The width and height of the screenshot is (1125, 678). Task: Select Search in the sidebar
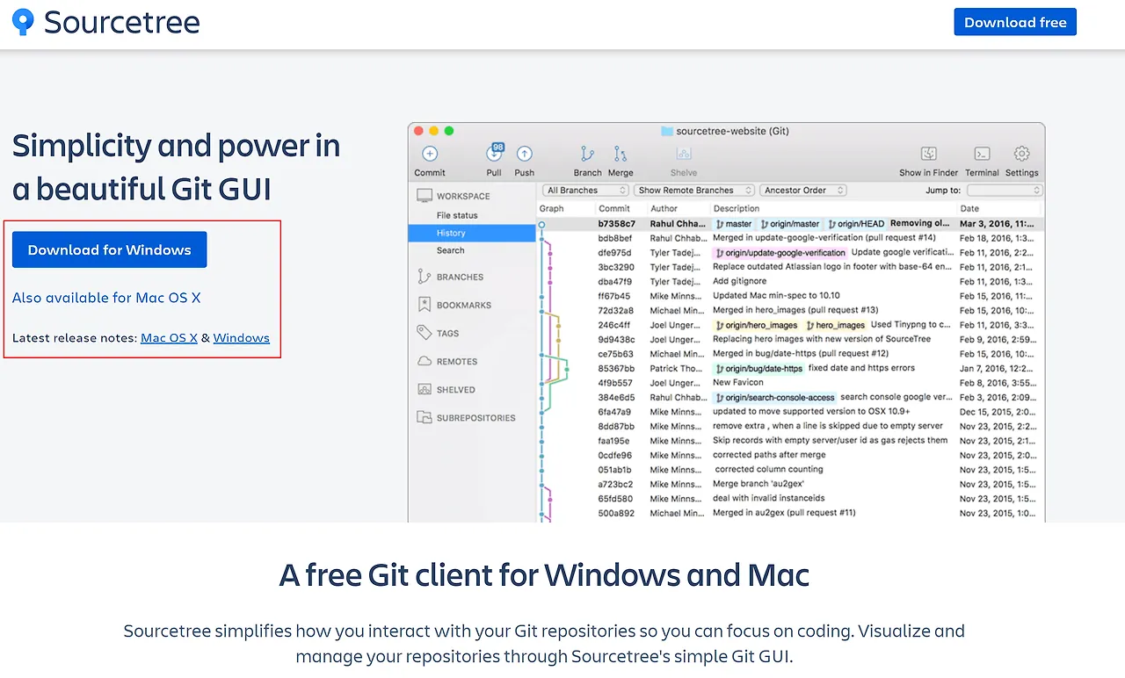click(450, 250)
